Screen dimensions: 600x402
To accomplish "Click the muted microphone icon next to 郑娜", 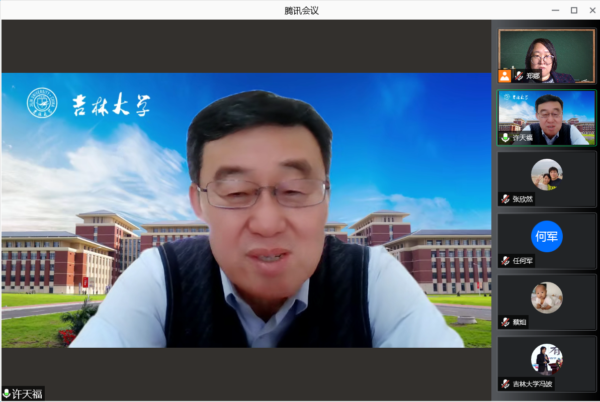I will click(x=519, y=76).
